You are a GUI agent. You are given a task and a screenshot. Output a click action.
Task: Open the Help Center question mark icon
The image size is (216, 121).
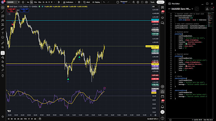pos(162,118)
